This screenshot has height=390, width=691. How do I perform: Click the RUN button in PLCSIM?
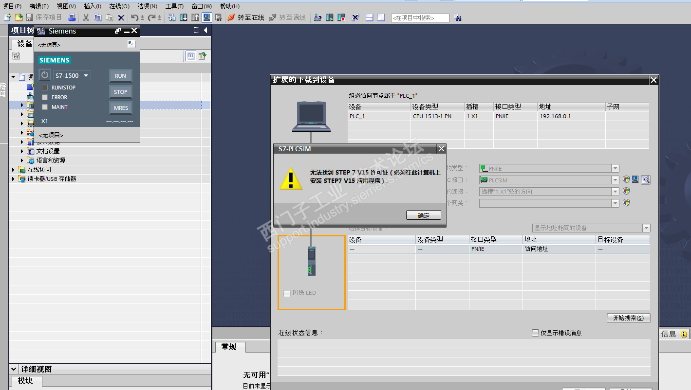121,76
